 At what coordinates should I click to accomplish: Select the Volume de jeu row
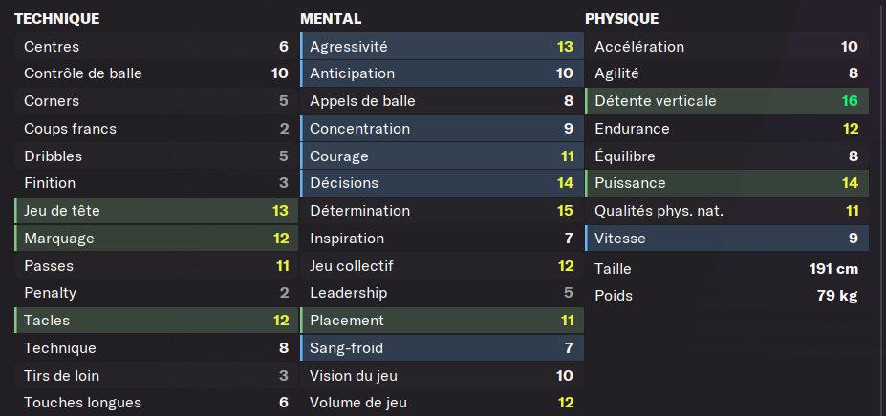442,403
